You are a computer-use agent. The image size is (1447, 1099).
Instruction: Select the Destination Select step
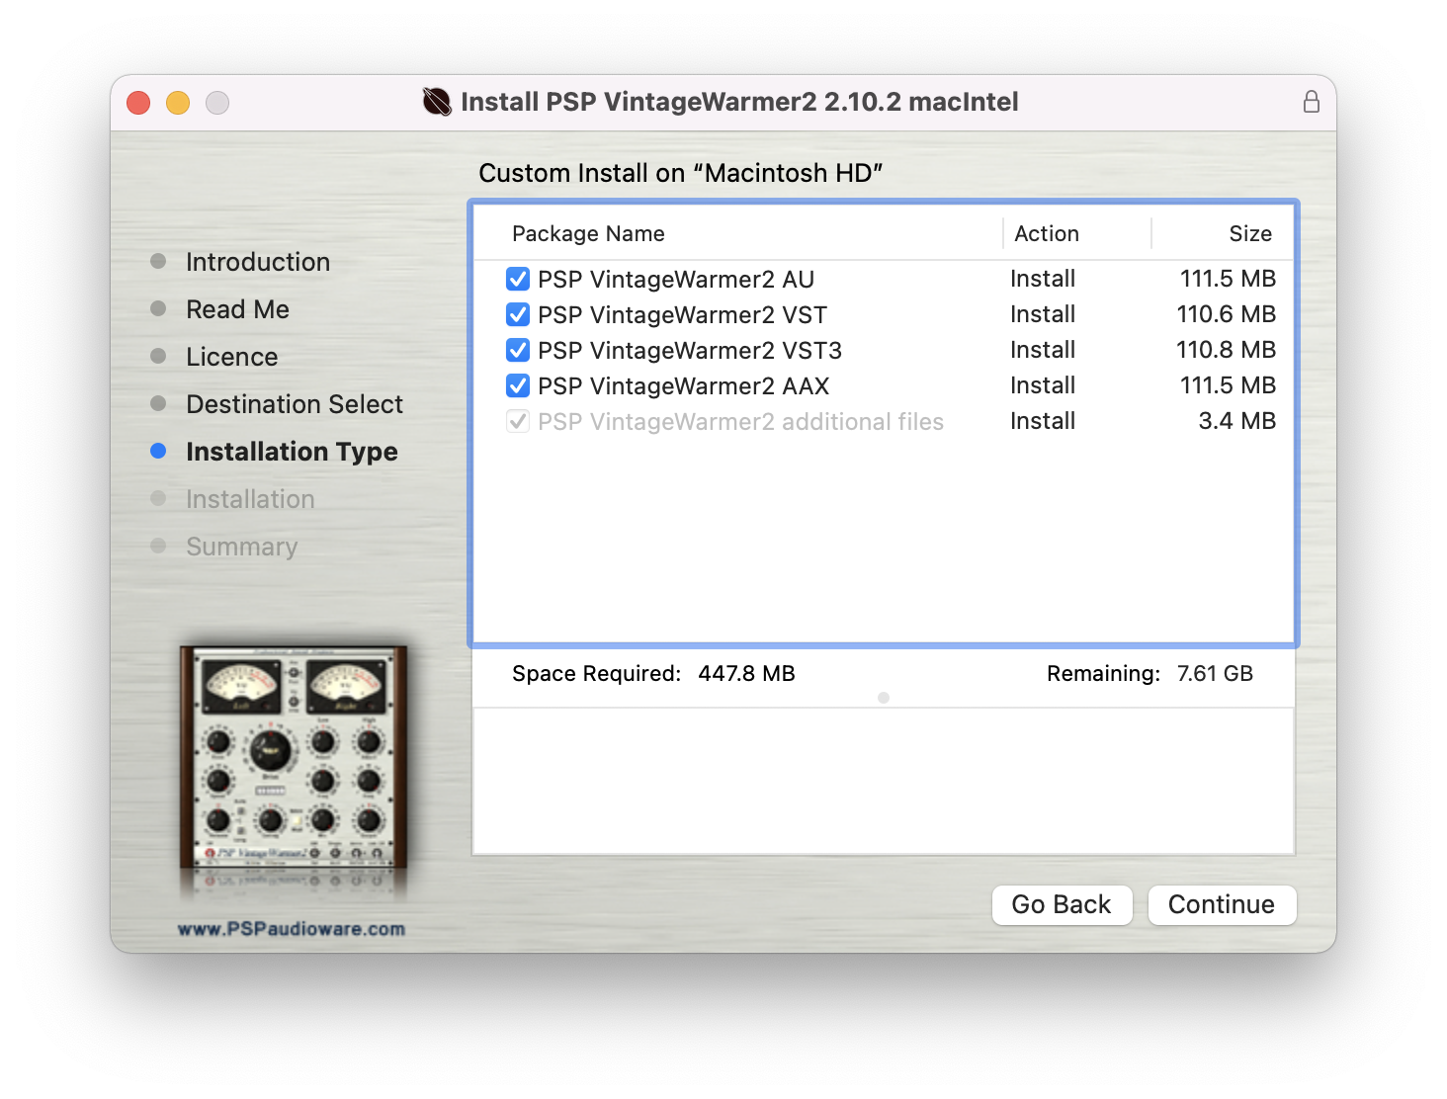[x=295, y=404]
